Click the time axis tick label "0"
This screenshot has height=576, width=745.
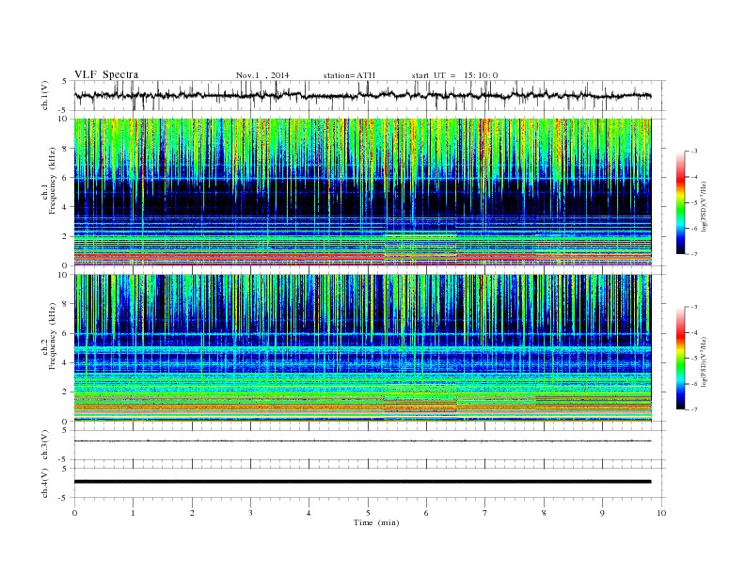coord(74,513)
